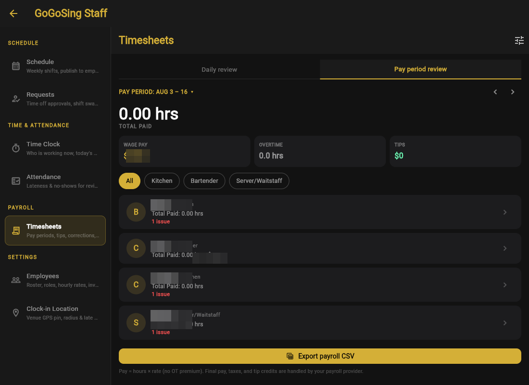Select employee avatar S
Image resolution: width=529 pixels, height=385 pixels.
click(136, 323)
